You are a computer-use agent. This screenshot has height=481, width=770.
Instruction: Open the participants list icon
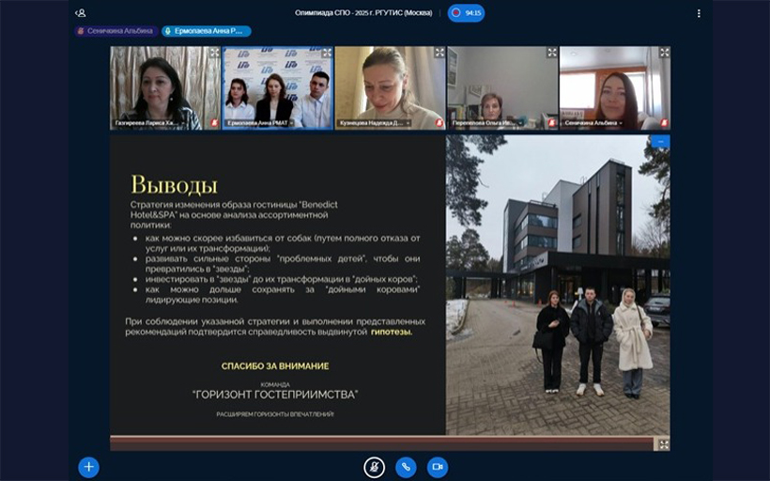(81, 13)
